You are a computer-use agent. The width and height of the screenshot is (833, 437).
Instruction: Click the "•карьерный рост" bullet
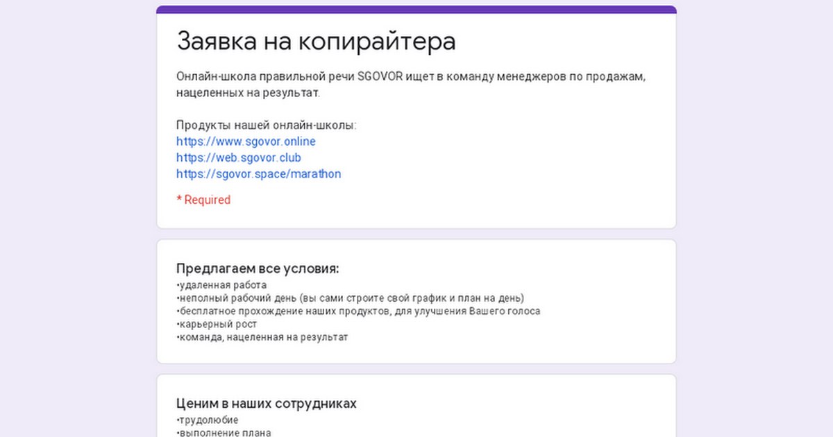(x=217, y=325)
